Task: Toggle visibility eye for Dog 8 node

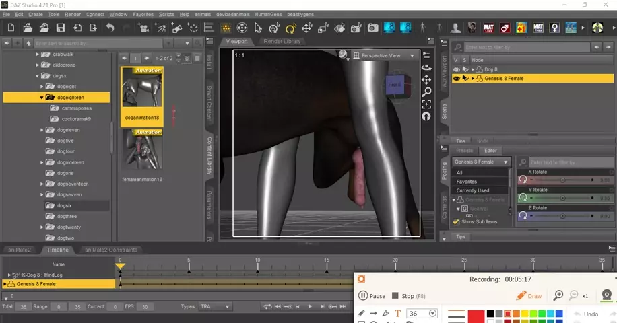Action: tap(457, 69)
